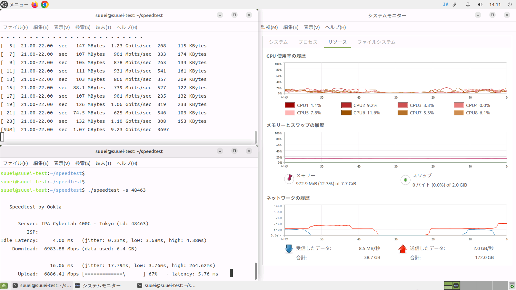Launch Google Chrome from the top panel
This screenshot has width=516, height=290.
point(45,5)
